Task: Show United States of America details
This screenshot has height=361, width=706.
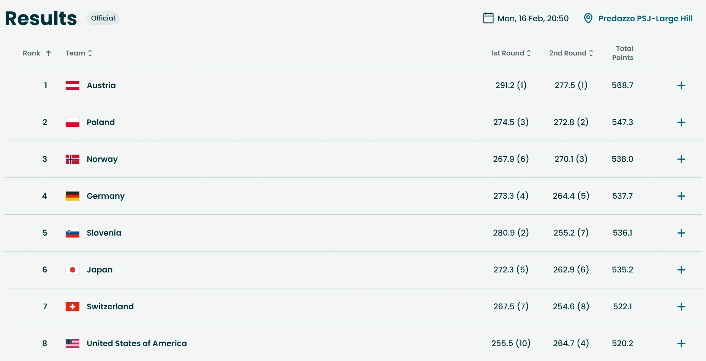Action: (x=681, y=344)
